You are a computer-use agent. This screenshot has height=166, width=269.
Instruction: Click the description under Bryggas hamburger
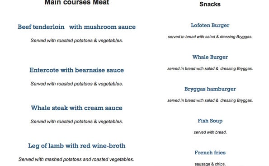[x=210, y=101]
